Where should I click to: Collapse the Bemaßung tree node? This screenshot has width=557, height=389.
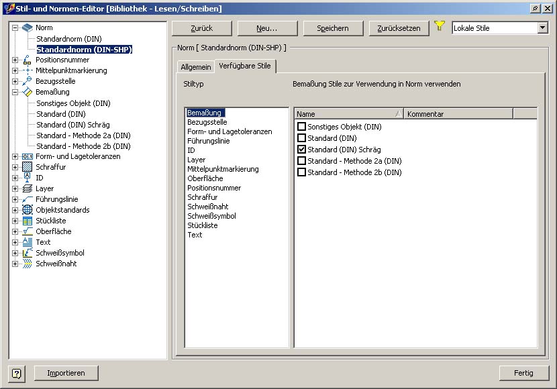(15, 92)
